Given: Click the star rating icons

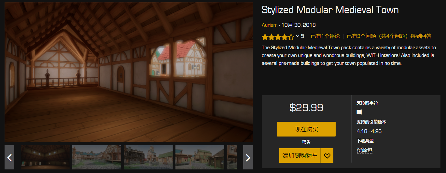Looking at the screenshot, I should pyautogui.click(x=278, y=36).
